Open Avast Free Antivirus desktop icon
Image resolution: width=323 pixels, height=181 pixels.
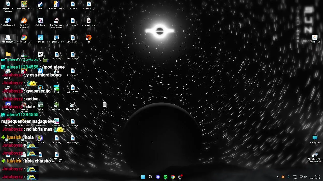click(x=24, y=23)
